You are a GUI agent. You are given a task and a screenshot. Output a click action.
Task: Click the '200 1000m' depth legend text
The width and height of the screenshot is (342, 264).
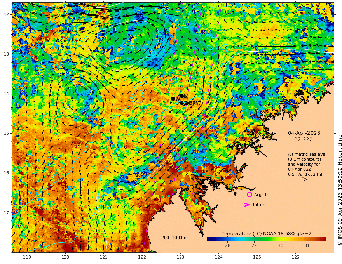174,238
